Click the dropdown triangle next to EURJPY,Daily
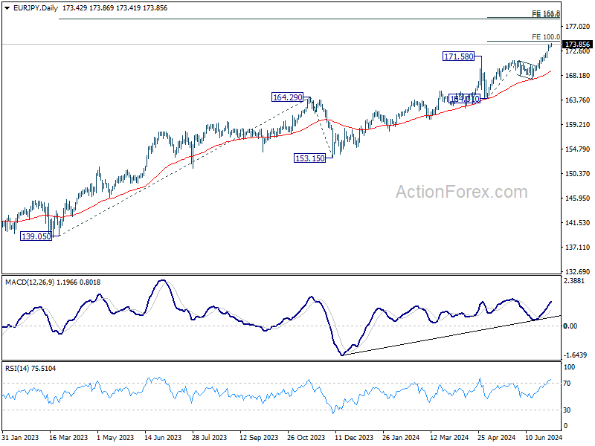Image resolution: width=595 pixels, height=446 pixels. click(x=7, y=8)
